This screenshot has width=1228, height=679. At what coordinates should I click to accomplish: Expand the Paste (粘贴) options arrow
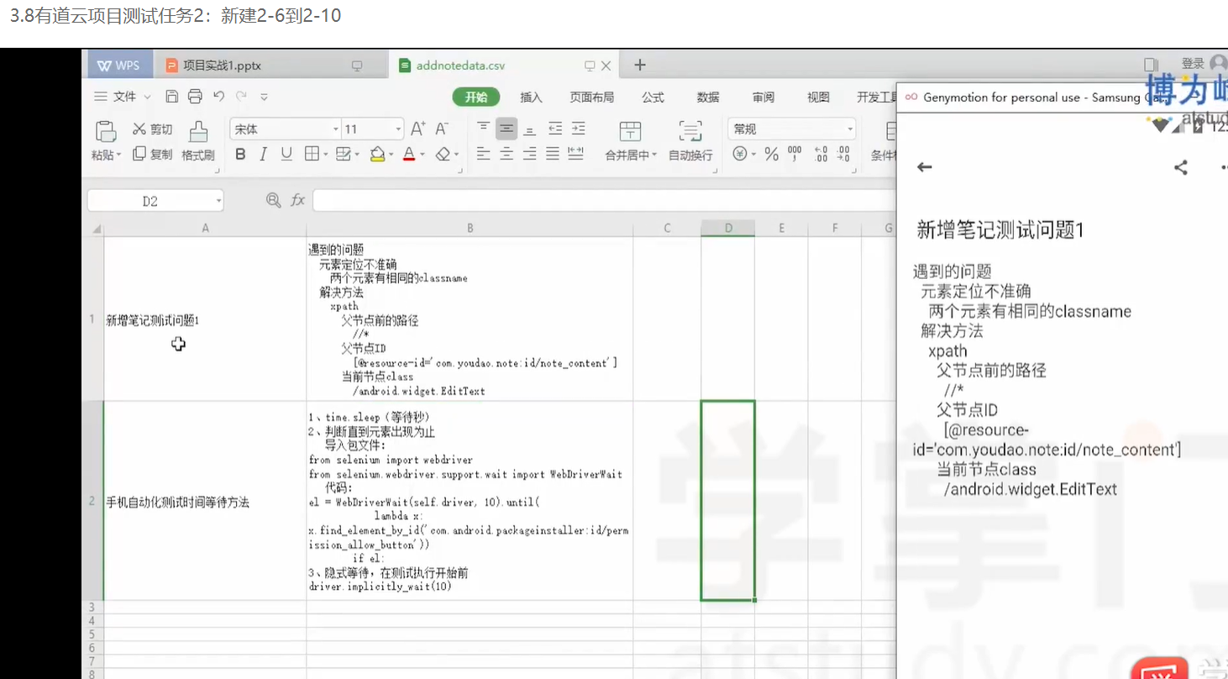click(118, 155)
